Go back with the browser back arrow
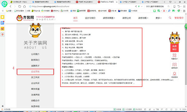The height and width of the screenshot is (112, 187). click(11, 6)
